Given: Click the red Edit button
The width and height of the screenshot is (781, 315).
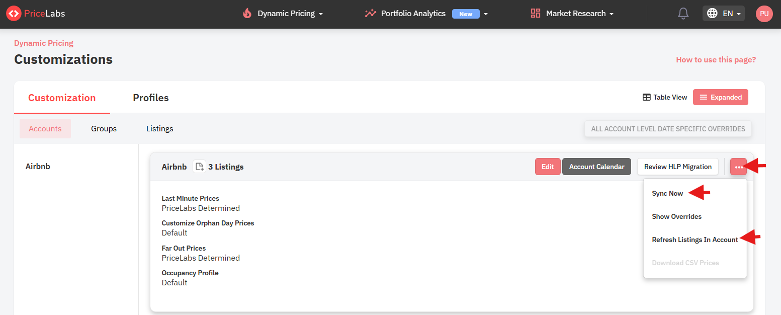Looking at the screenshot, I should click(x=547, y=167).
